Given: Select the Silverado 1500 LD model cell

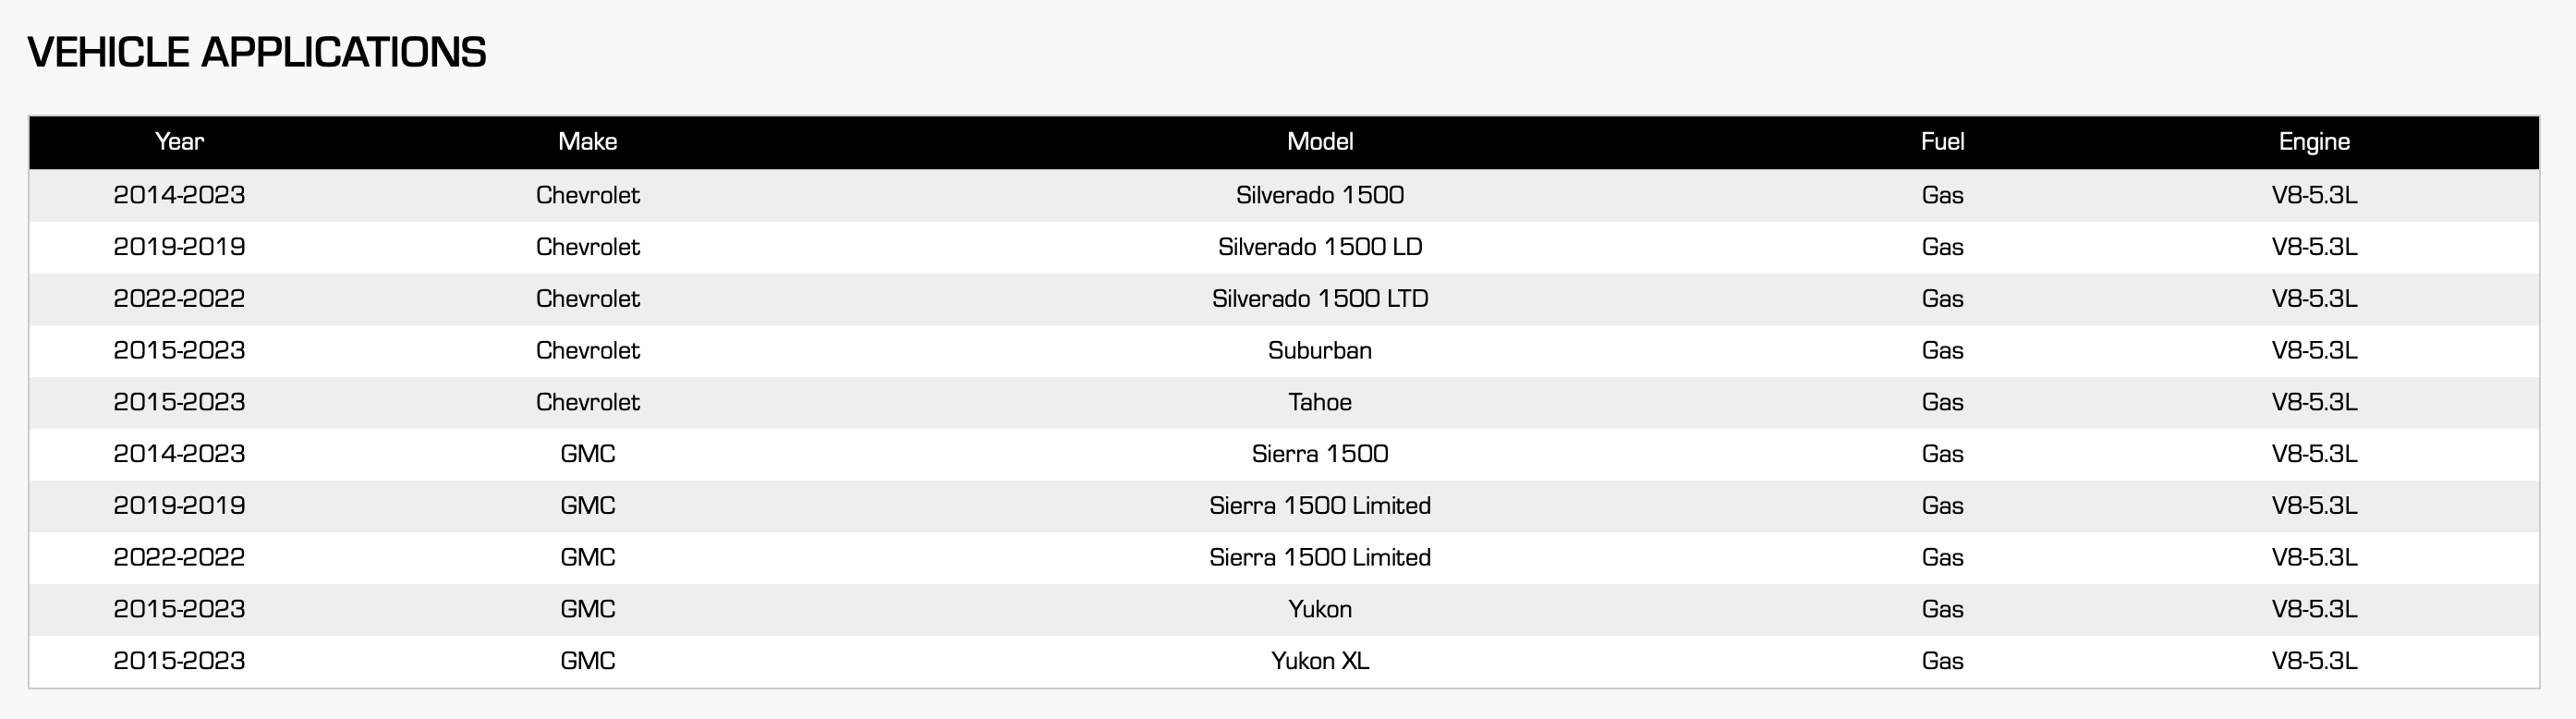Looking at the screenshot, I should pyautogui.click(x=1320, y=247).
